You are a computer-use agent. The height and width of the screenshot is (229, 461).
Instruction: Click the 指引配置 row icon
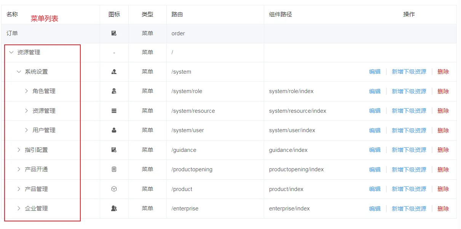[114, 150]
